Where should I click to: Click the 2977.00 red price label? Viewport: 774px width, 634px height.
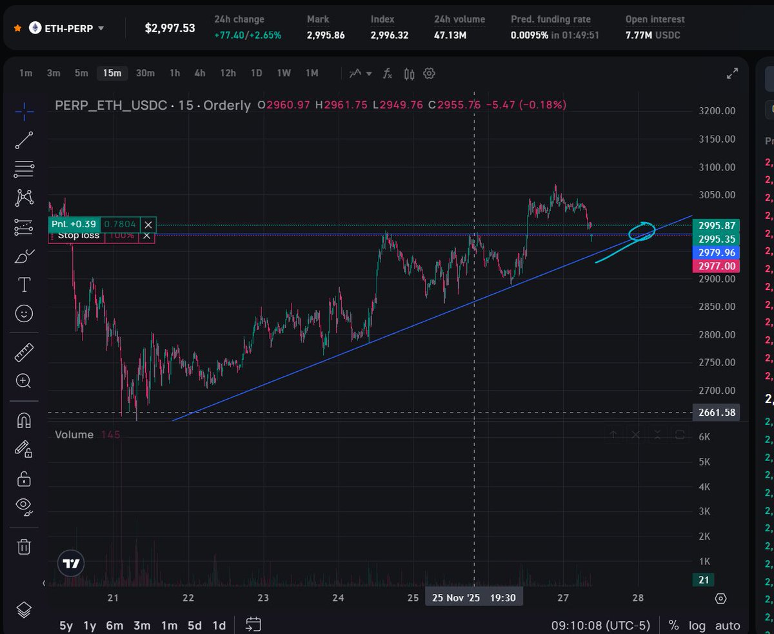coord(715,266)
